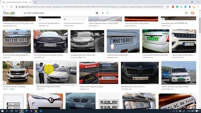Open the Google account avatar
Screen dimensions: 201x113
pyautogui.click(x=193, y=13)
